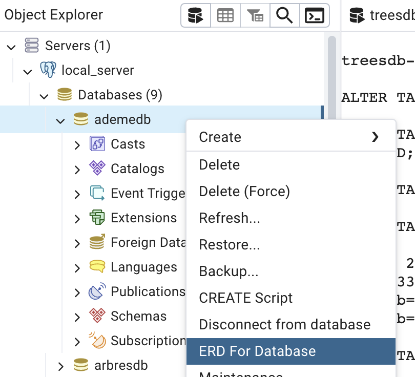Launch the PSQL Tool terminal icon

(x=314, y=16)
